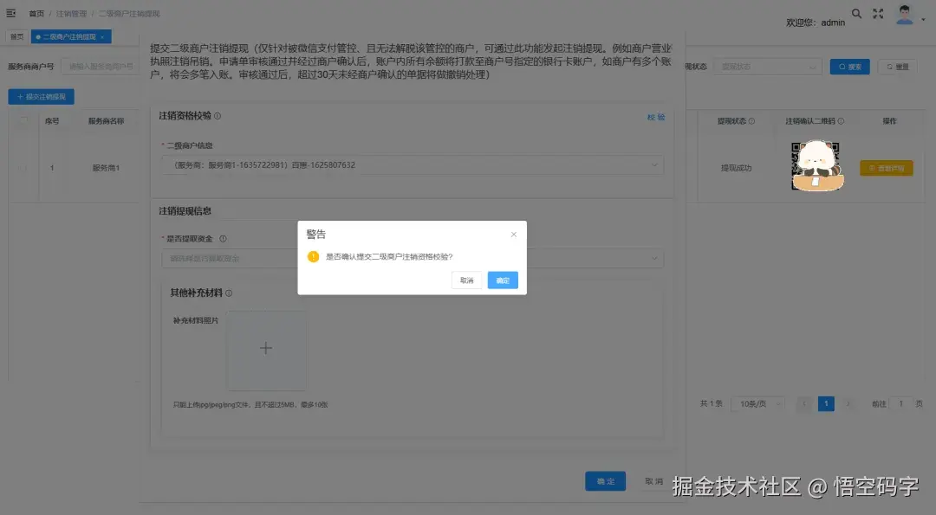936x515 pixels.
Task: Click the global search magnifier icon
Action: point(855,14)
